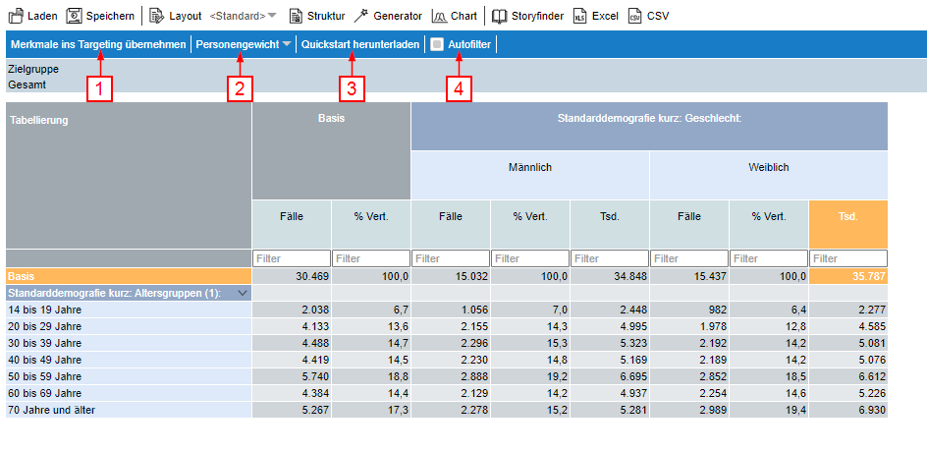Click the Basis Fälle filter field
This screenshot has height=452, width=927.
pyautogui.click(x=292, y=258)
